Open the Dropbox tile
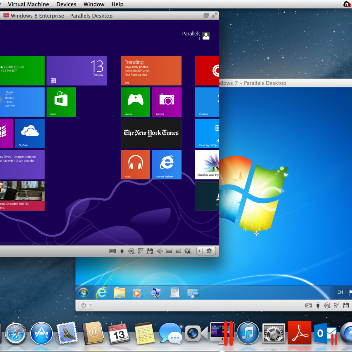352x352 pixels. point(207,102)
